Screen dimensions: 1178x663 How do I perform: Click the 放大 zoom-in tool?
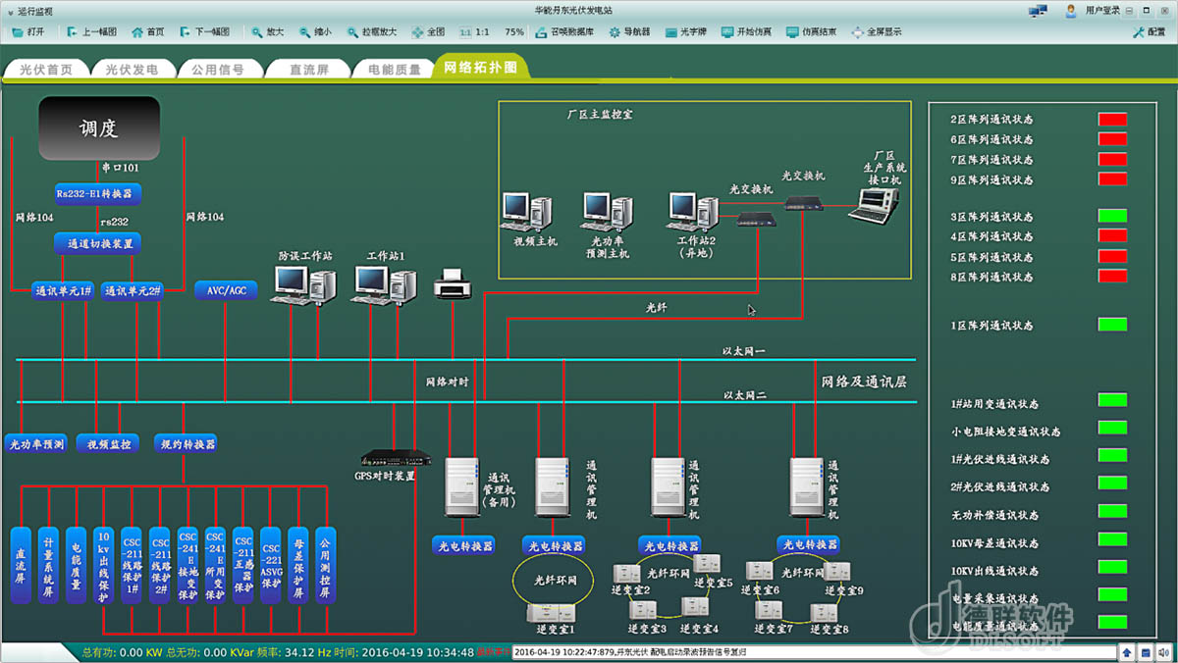pyautogui.click(x=267, y=32)
